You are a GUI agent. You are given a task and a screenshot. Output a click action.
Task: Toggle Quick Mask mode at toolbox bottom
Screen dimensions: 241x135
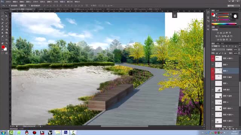3,53
